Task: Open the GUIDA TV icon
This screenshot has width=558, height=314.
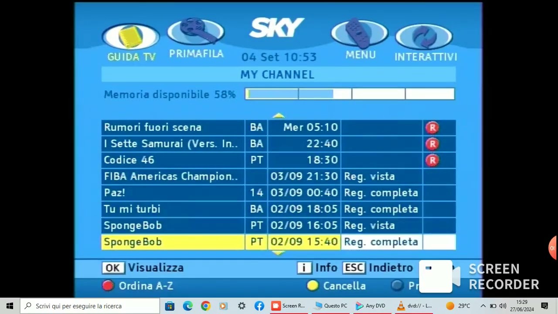Action: coord(131,37)
